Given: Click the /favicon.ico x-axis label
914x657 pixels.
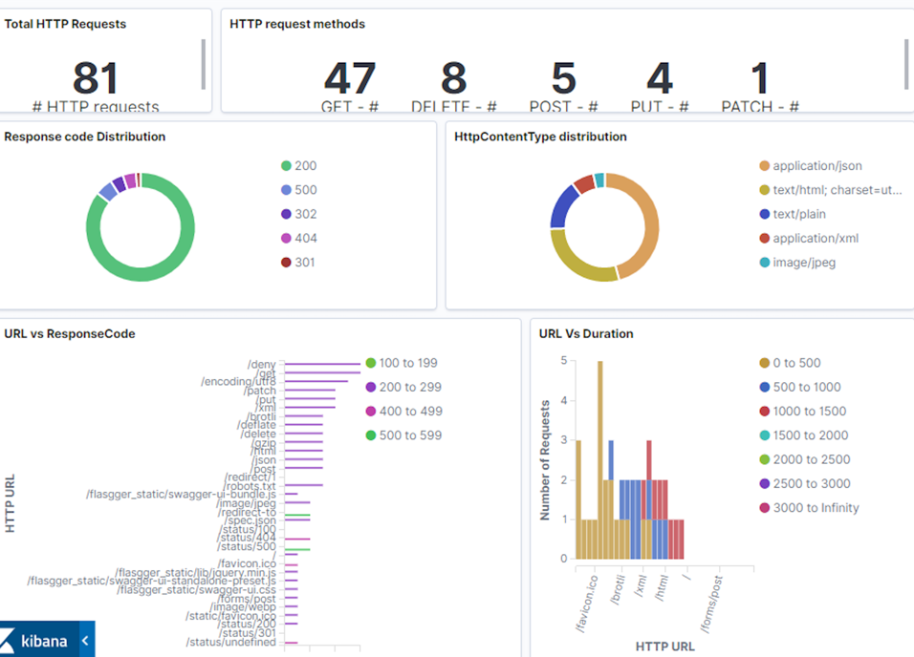Looking at the screenshot, I should click(587, 604).
